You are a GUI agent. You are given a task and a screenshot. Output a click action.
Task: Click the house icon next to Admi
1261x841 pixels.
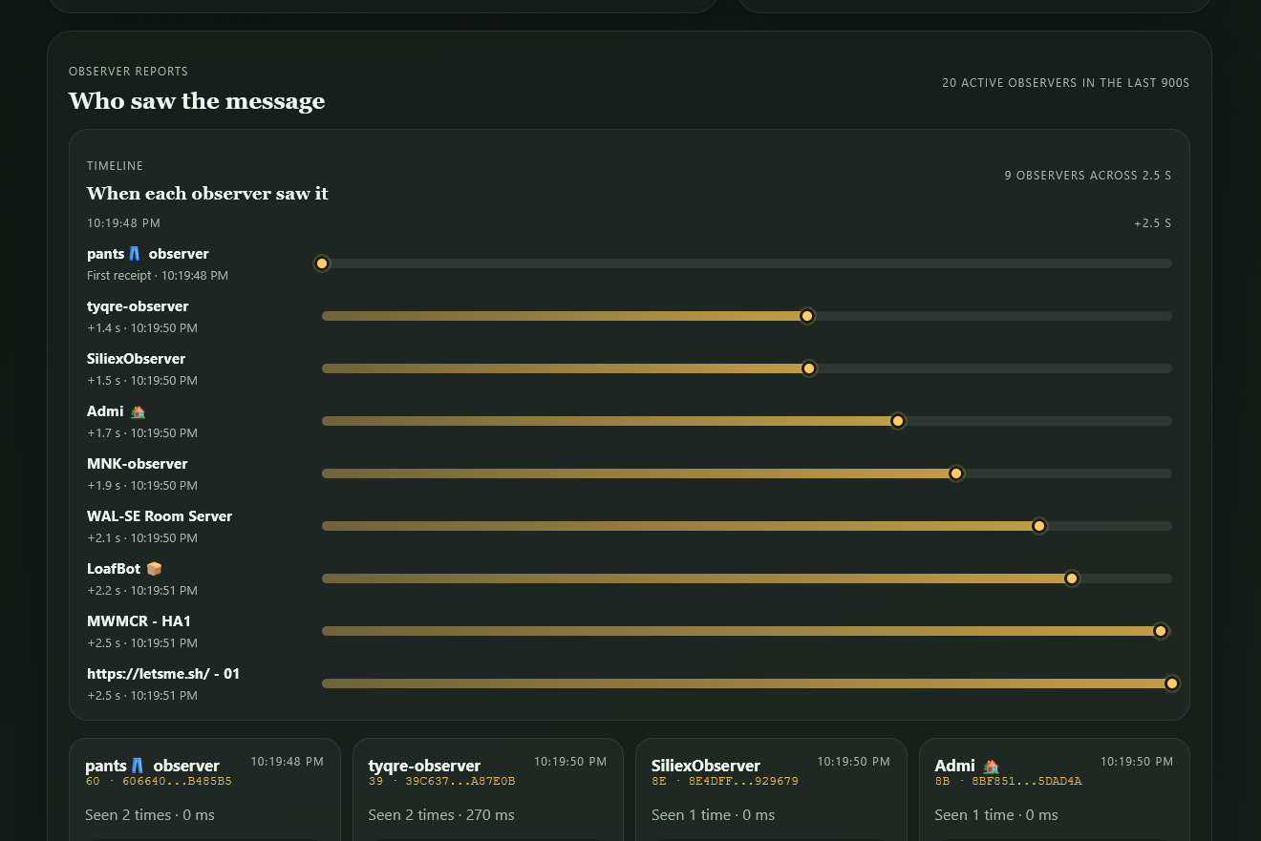[138, 411]
